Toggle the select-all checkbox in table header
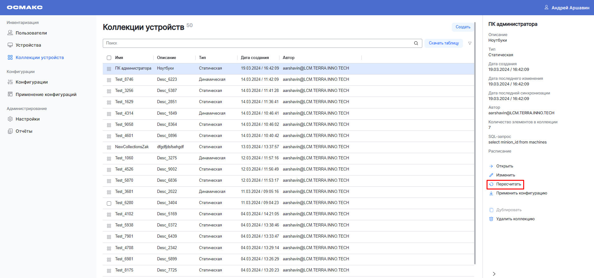Screen dimensions: 594x278 click(109, 58)
